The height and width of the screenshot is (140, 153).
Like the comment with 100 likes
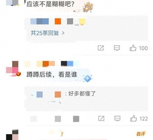tap(133, 48)
